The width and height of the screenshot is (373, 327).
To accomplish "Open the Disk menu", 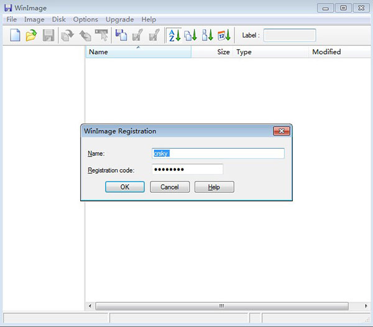I will pos(59,19).
